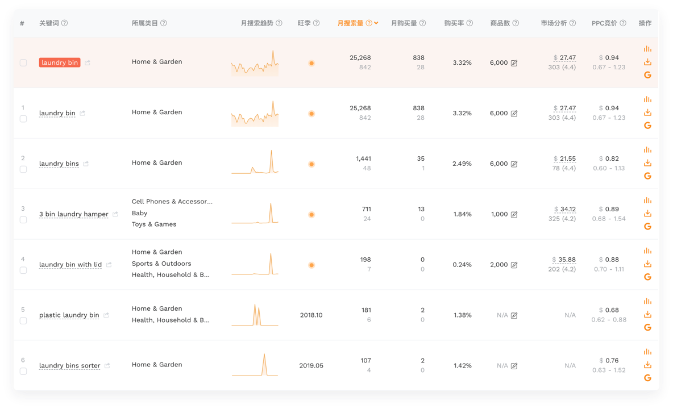
Task: Google search icon in highlighted laundry bin row
Action: (647, 75)
